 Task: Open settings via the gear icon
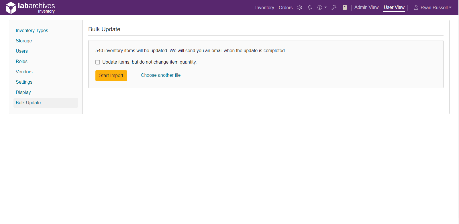[x=300, y=8]
